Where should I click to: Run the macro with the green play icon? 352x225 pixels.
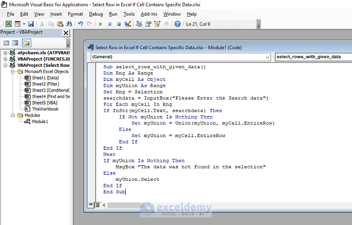click(101, 24)
